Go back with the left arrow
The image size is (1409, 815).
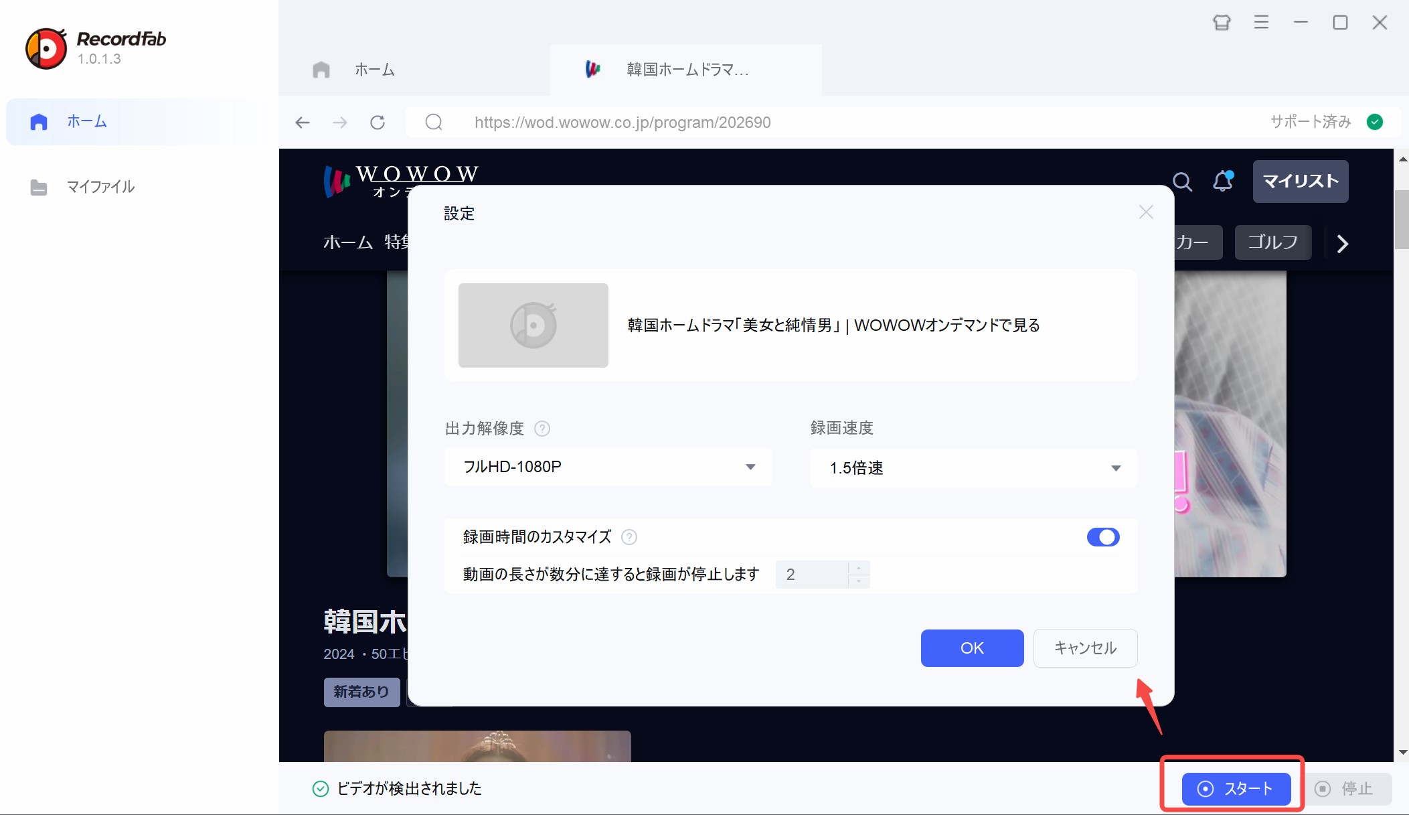[303, 123]
